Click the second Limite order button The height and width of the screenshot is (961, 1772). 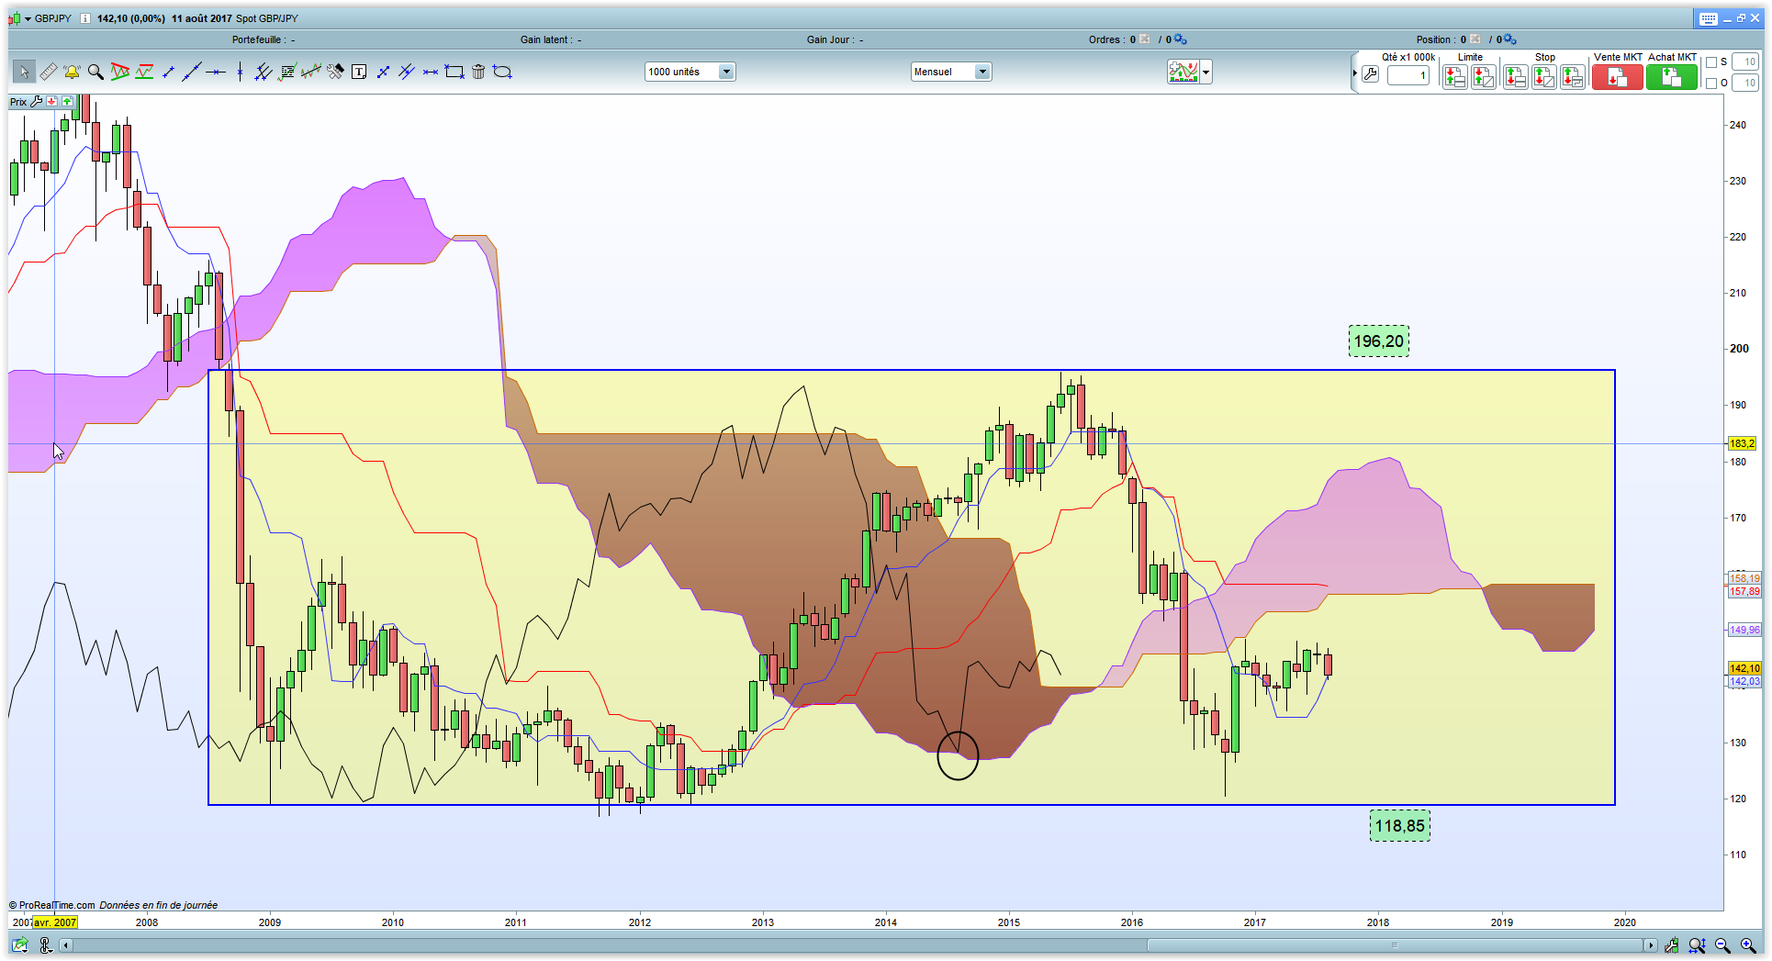coord(1484,77)
